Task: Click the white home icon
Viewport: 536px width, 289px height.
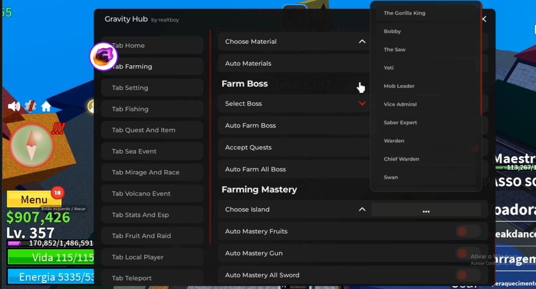Action: [x=46, y=107]
